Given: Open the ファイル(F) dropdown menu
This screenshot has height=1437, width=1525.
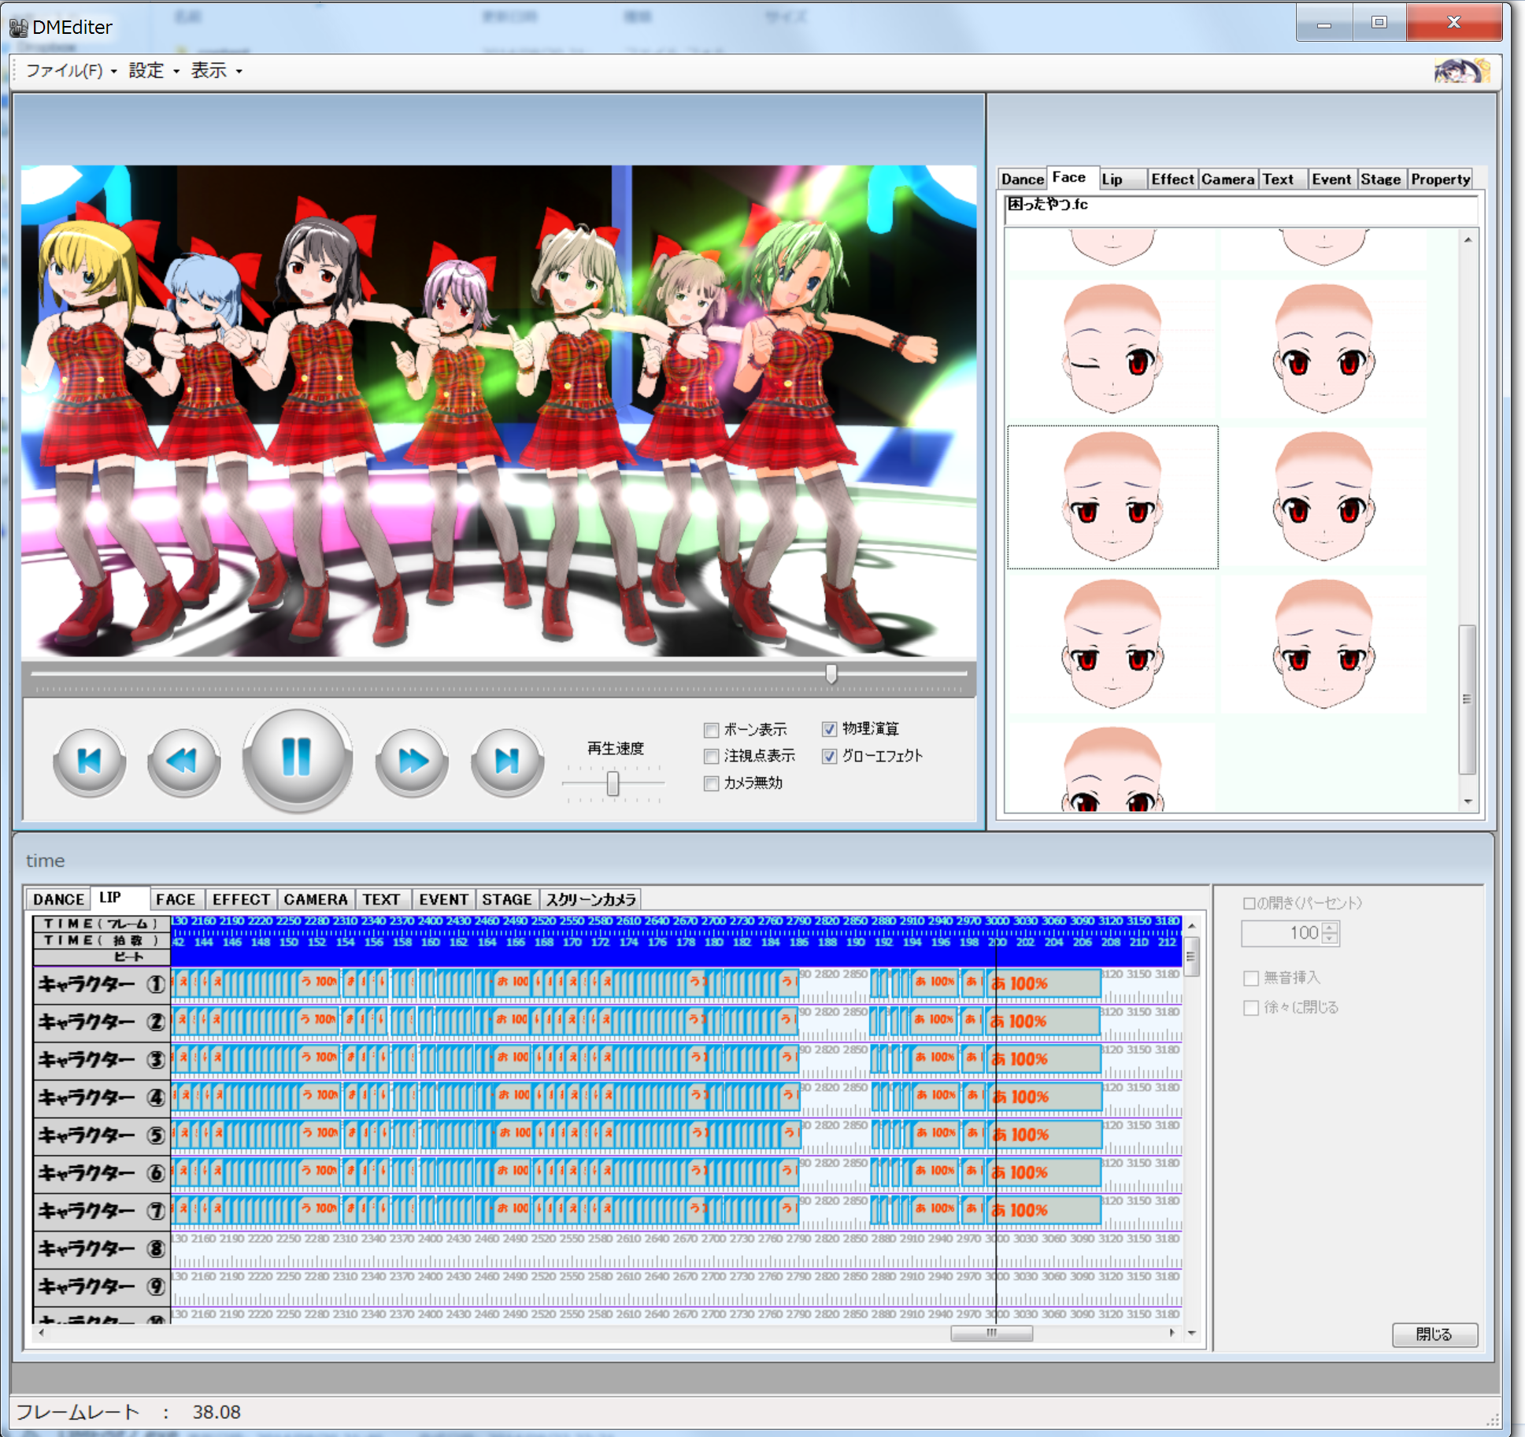Looking at the screenshot, I should (x=71, y=71).
